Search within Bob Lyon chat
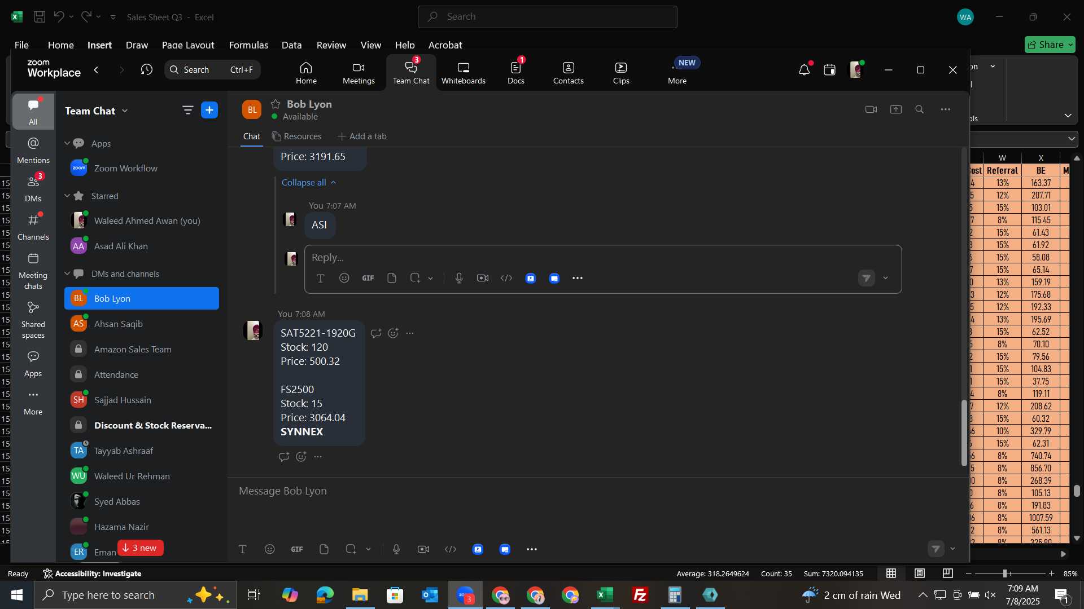 coord(920,109)
